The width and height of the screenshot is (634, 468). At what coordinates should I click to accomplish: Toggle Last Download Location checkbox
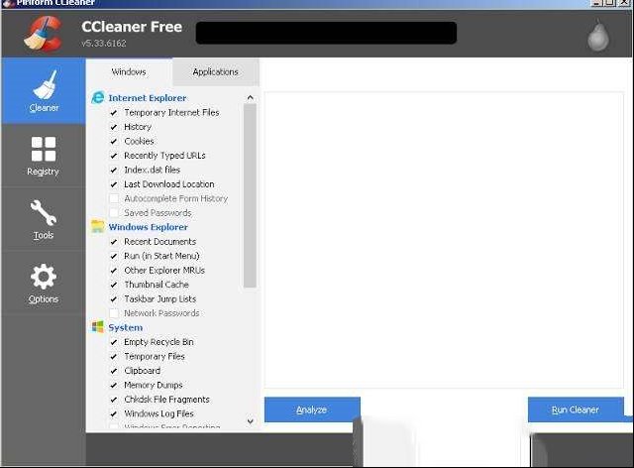pos(114,184)
